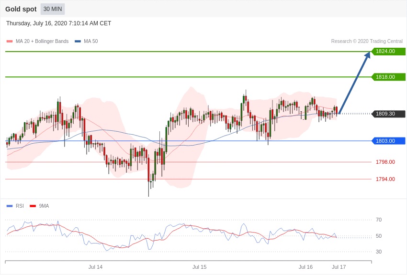The image size is (407, 275).
Task: Click the blue upward forecast arrow head
Action: [x=367, y=55]
